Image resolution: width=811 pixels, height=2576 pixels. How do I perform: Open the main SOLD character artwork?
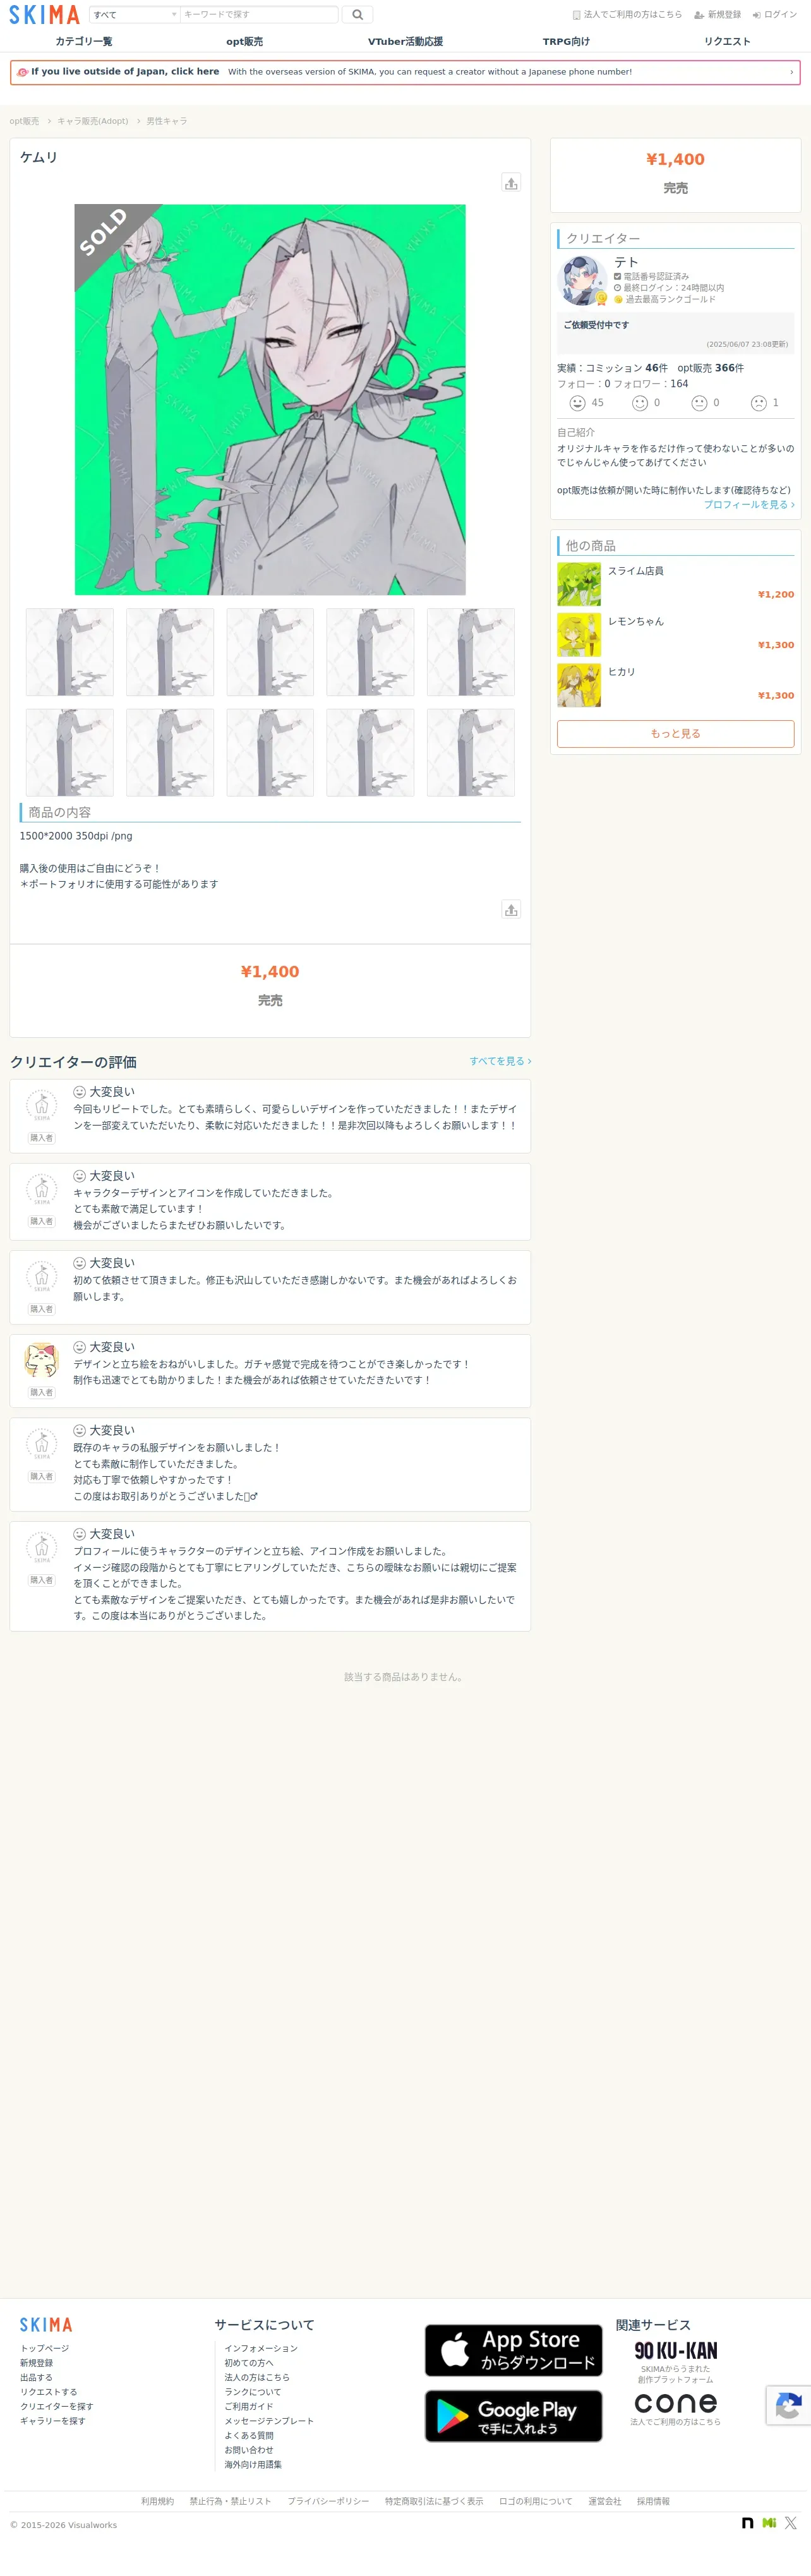click(270, 400)
